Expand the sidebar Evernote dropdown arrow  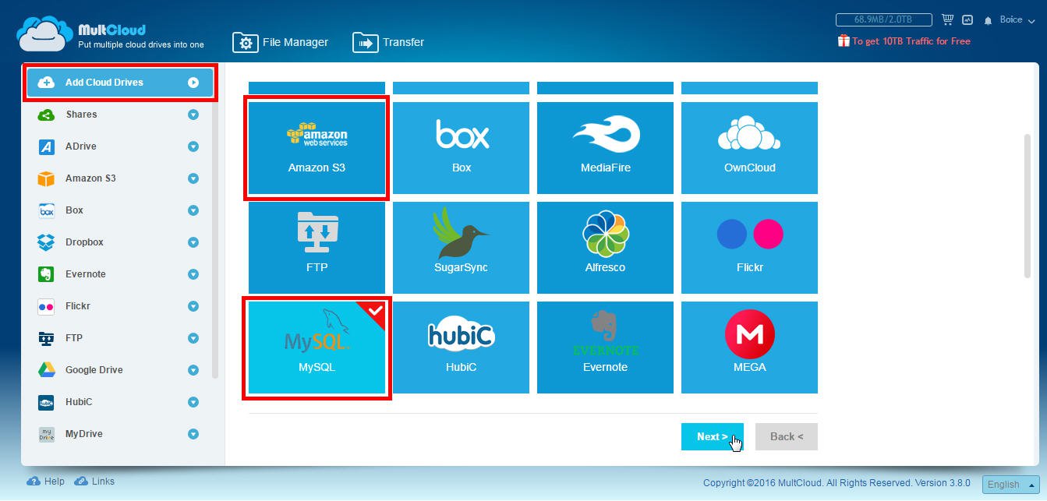tap(193, 274)
